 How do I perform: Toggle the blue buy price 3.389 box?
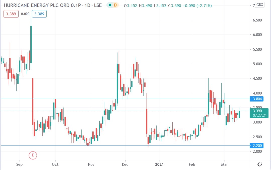tap(39, 14)
